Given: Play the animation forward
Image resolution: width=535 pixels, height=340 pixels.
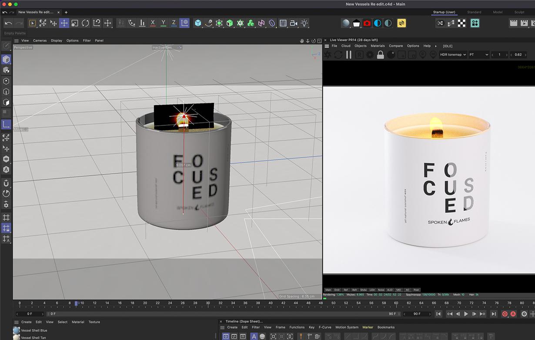Looking at the screenshot, I should pyautogui.click(x=466, y=314).
